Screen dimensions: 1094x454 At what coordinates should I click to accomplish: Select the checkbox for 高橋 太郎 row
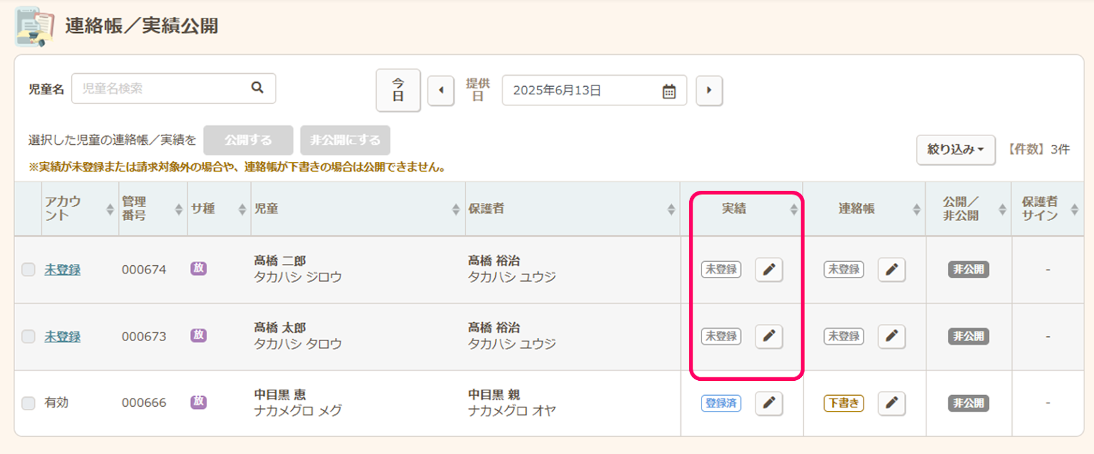click(28, 336)
